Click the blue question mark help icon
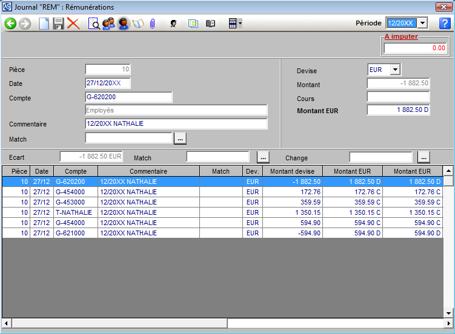 (445, 24)
